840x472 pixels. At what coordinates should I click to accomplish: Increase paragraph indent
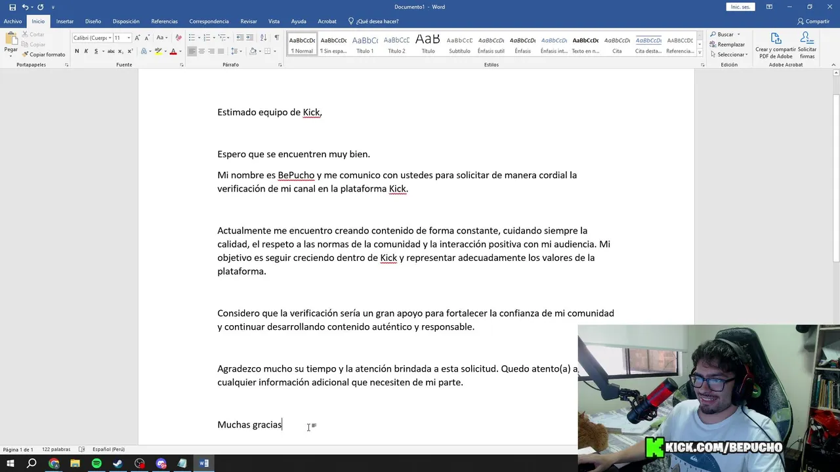point(250,38)
